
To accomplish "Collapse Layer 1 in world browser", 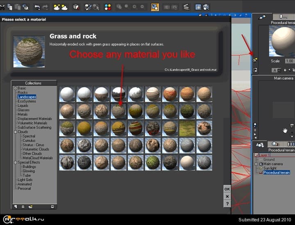I will 256,155.
